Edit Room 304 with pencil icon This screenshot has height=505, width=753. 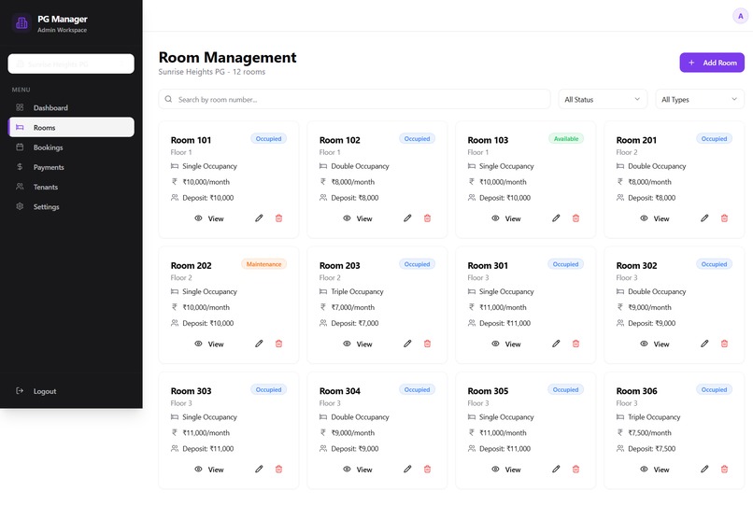tap(407, 469)
